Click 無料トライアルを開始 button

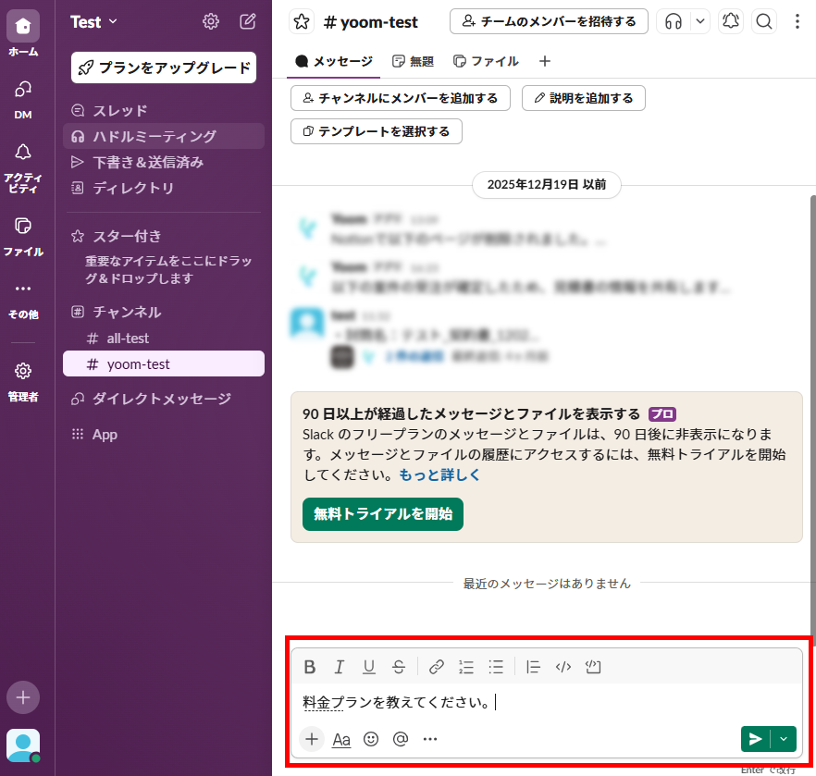383,514
